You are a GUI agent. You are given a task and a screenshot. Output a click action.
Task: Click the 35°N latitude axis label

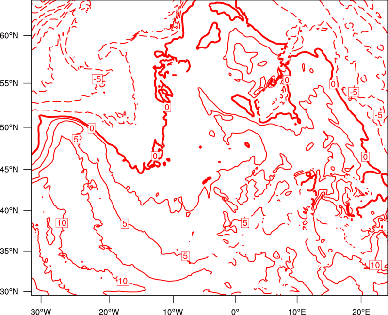tap(9, 251)
